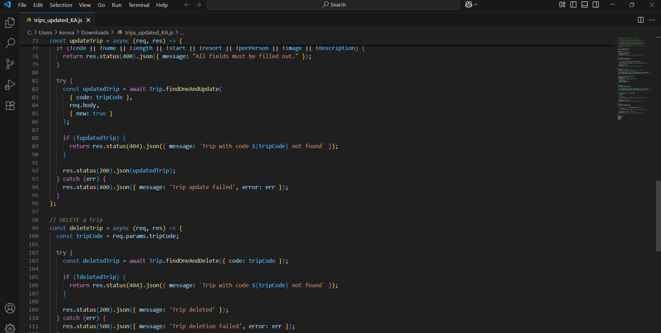Open the Search view in activity bar

[x=10, y=43]
